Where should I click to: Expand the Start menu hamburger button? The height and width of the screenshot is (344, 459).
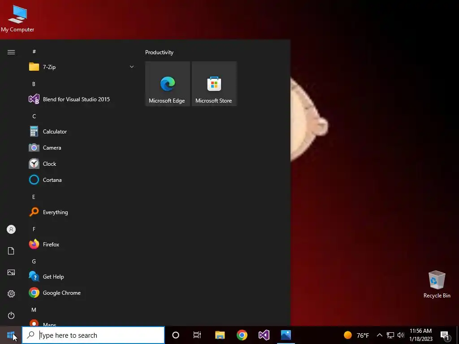click(x=11, y=52)
